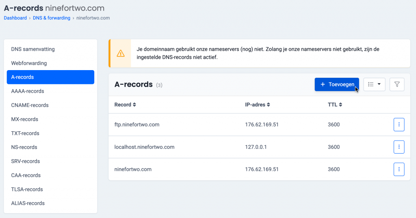
Task: Select TXT-records menu item
Action: 25,133
